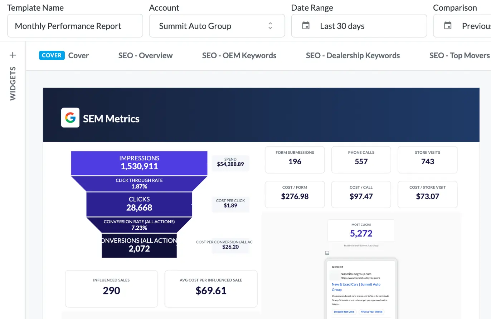Select the Conversion Rate funnel segment

click(139, 225)
